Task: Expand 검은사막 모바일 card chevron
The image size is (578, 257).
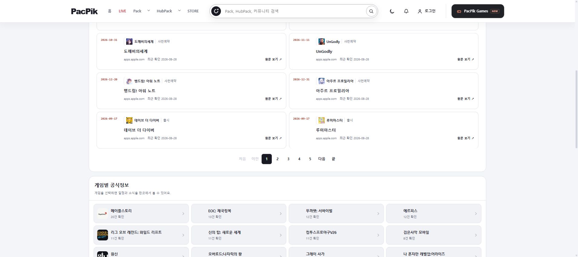Action: 475,235
